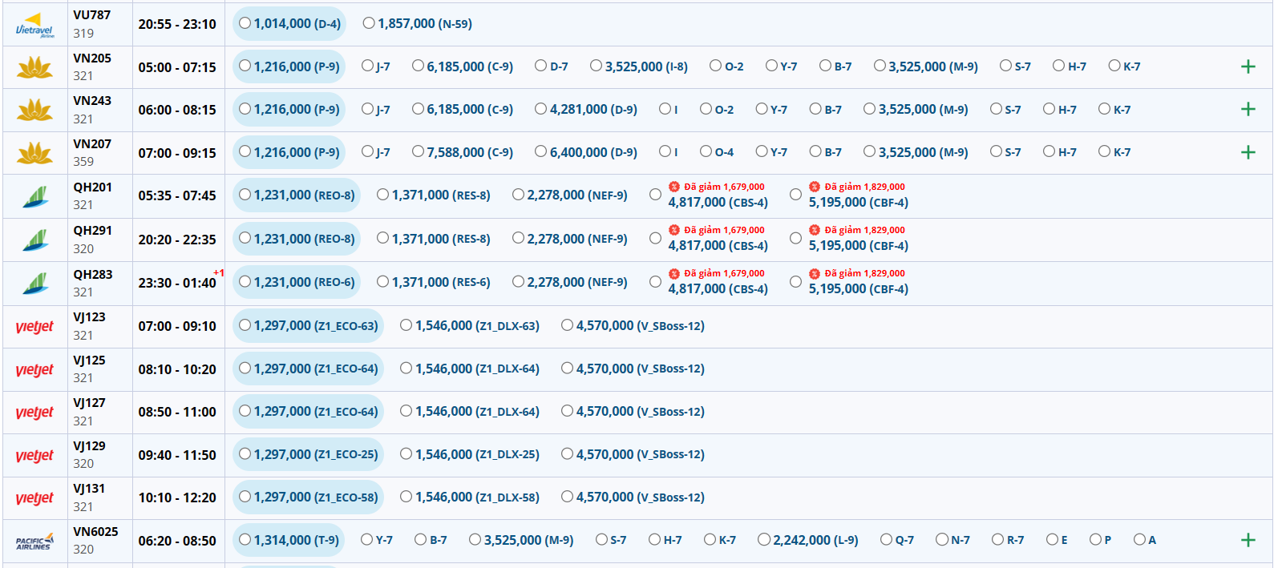Click Vietnam Airlines lotus logo for VN205
This screenshot has height=568, width=1278.
tap(35, 67)
